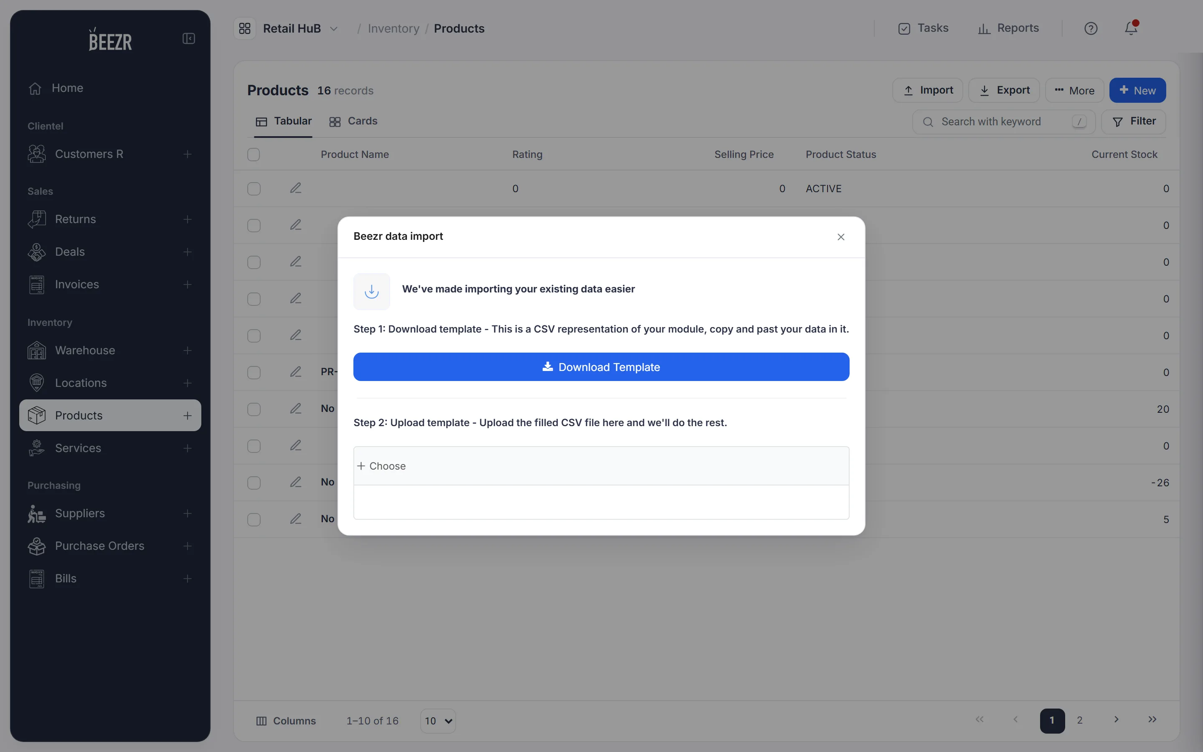Open the rows-per-page dropdown showing 10
The image size is (1203, 752).
pyautogui.click(x=438, y=721)
